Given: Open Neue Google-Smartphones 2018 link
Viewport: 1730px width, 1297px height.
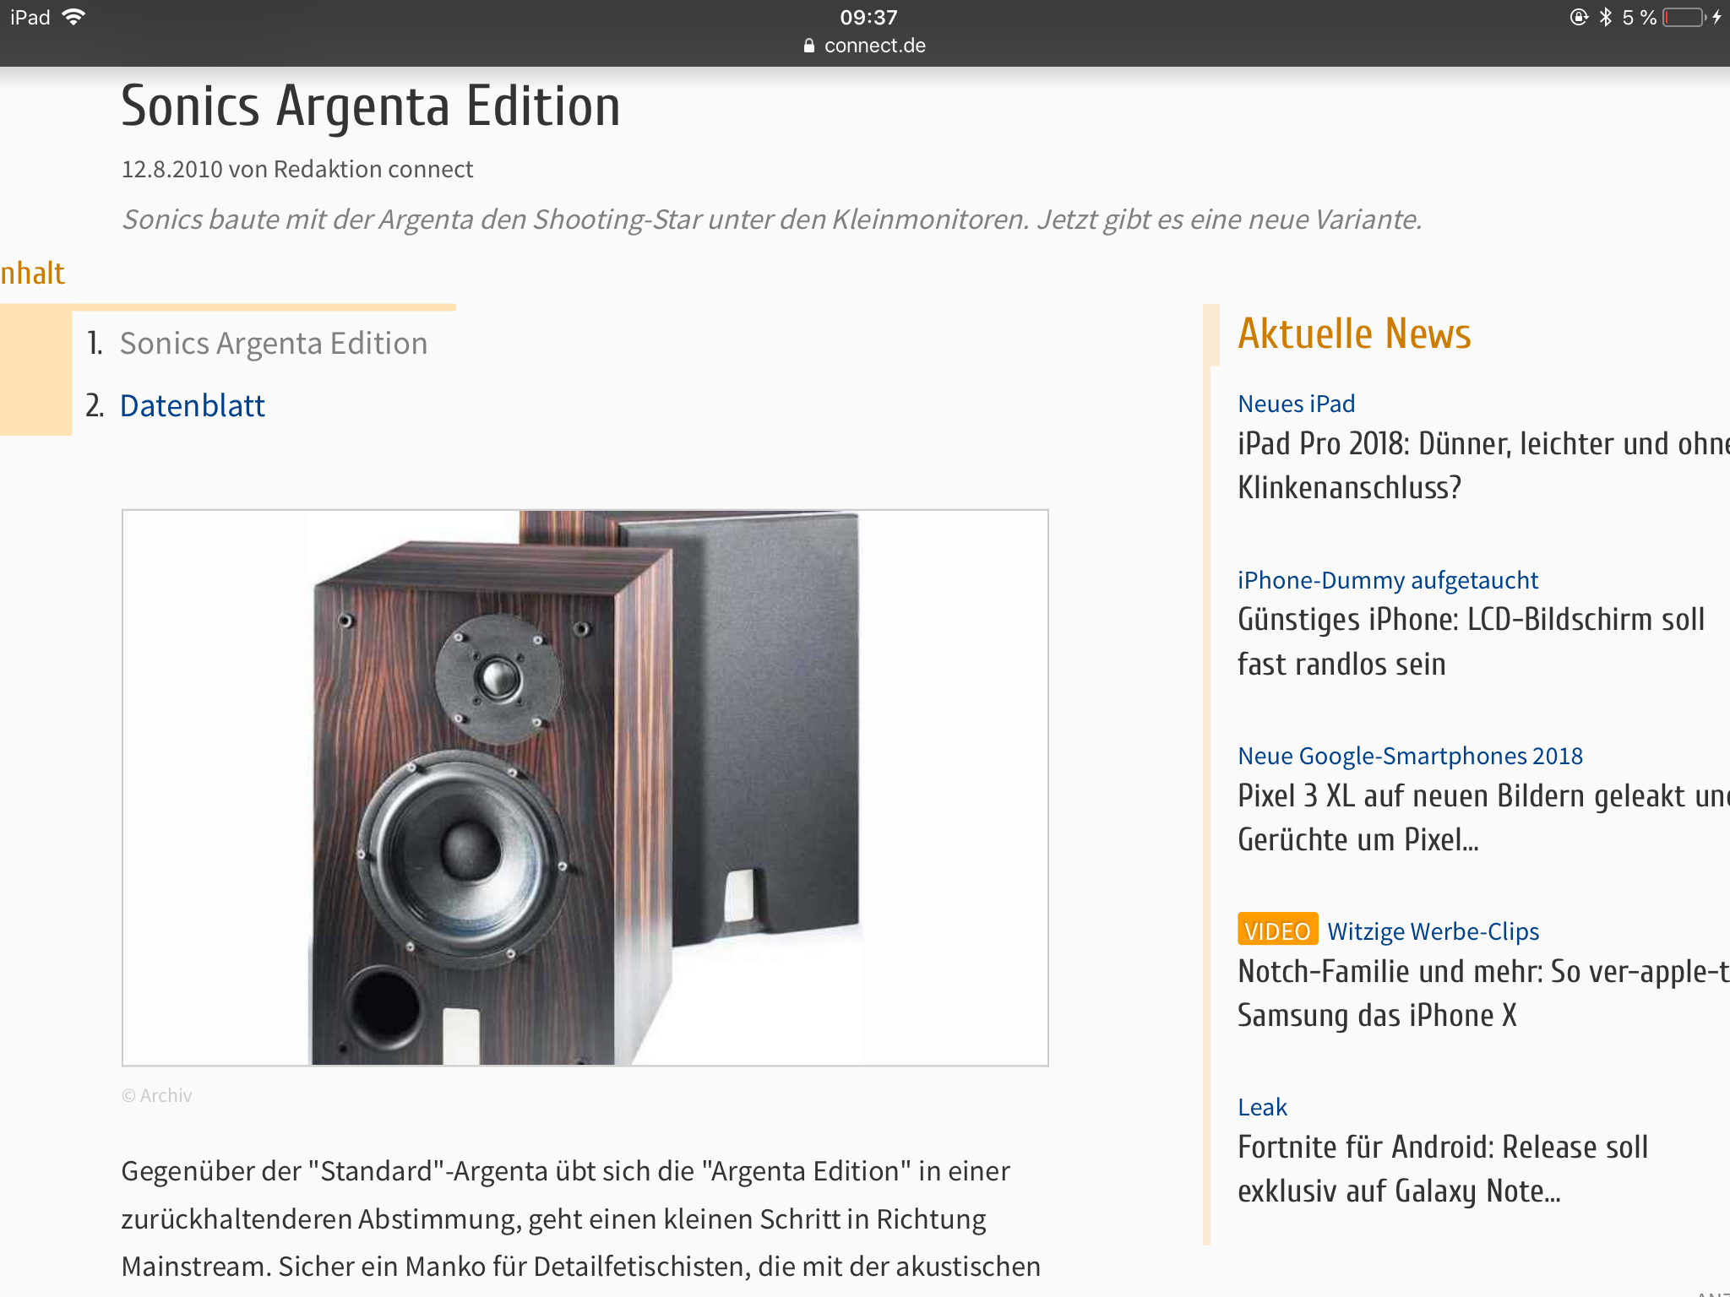Looking at the screenshot, I should click(1410, 756).
